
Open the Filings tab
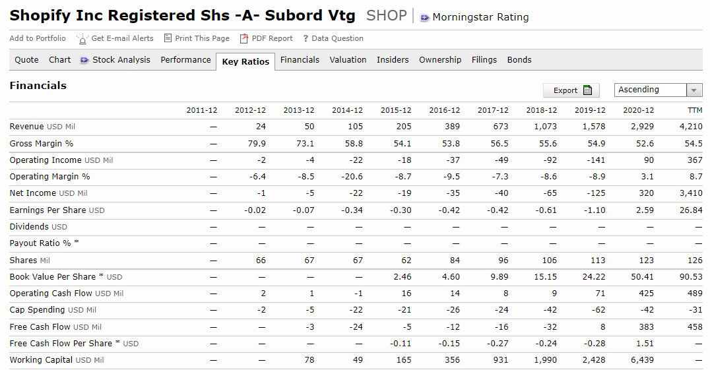click(484, 60)
